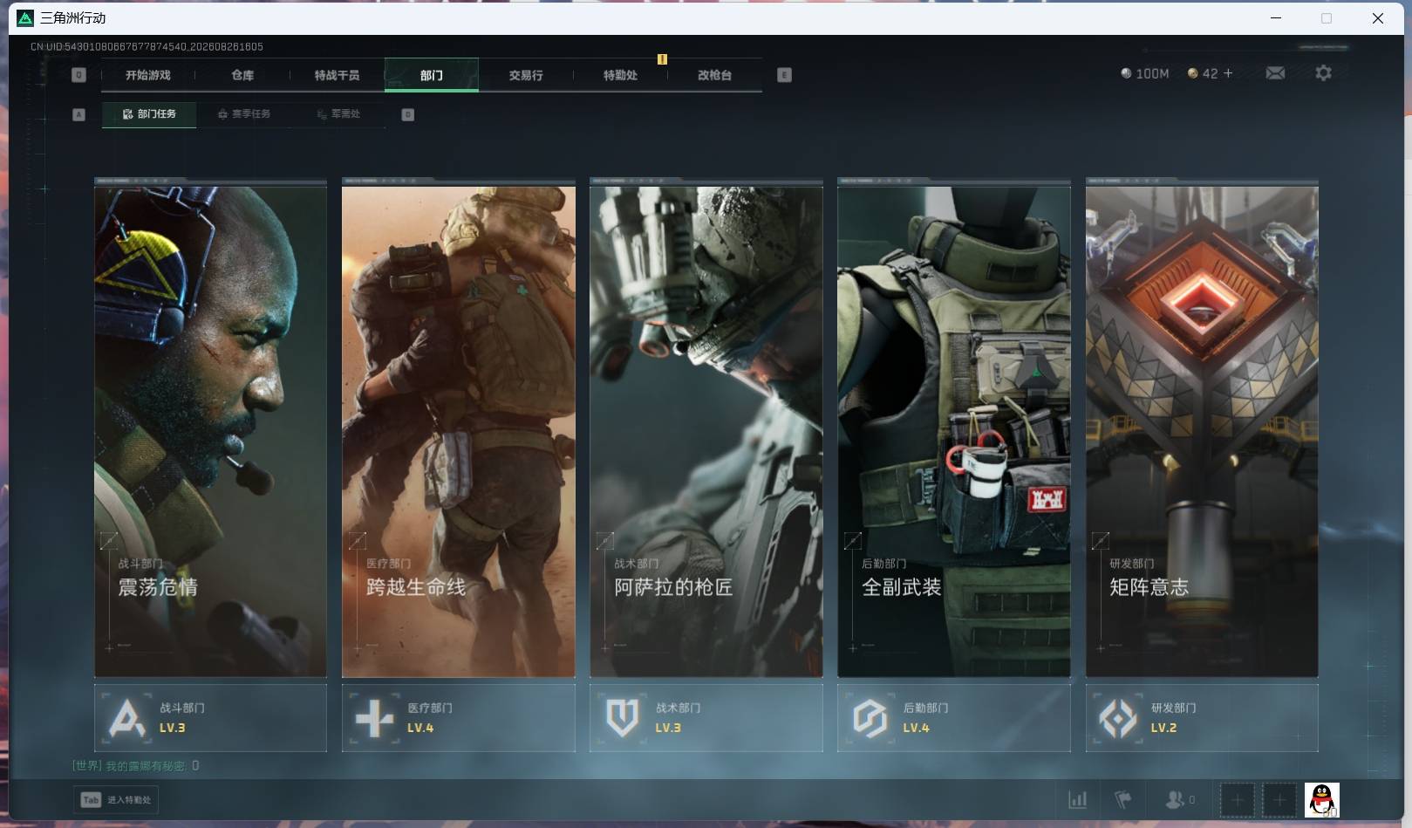1412x828 pixels.
Task: Click the 医疗部门 cross emblem icon
Action: 375,718
